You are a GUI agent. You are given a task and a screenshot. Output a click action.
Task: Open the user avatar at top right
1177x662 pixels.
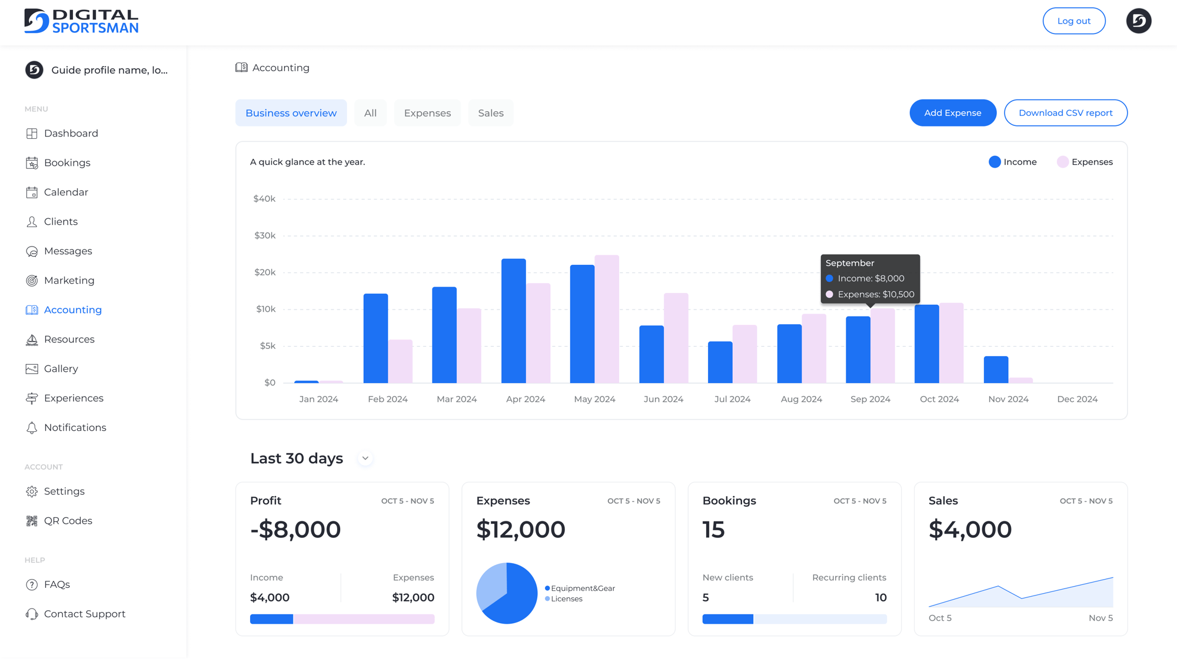pyautogui.click(x=1138, y=21)
